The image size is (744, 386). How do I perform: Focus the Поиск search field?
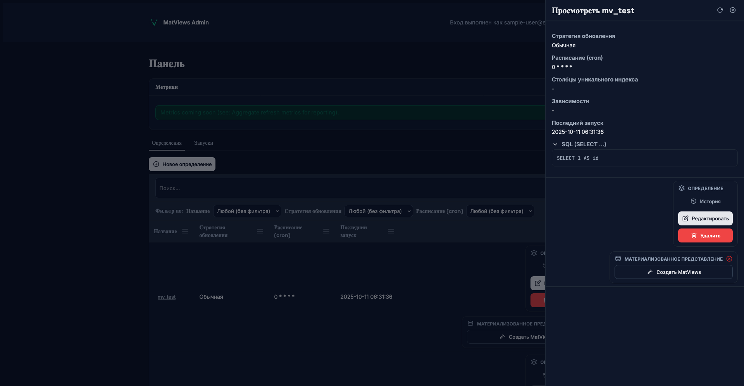(x=349, y=188)
